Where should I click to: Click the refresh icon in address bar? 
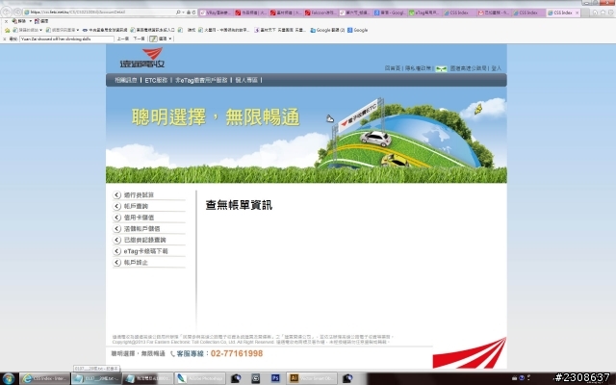[193, 13]
